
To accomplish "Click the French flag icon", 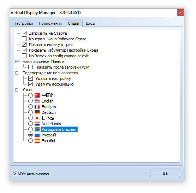I will pos(37,107).
